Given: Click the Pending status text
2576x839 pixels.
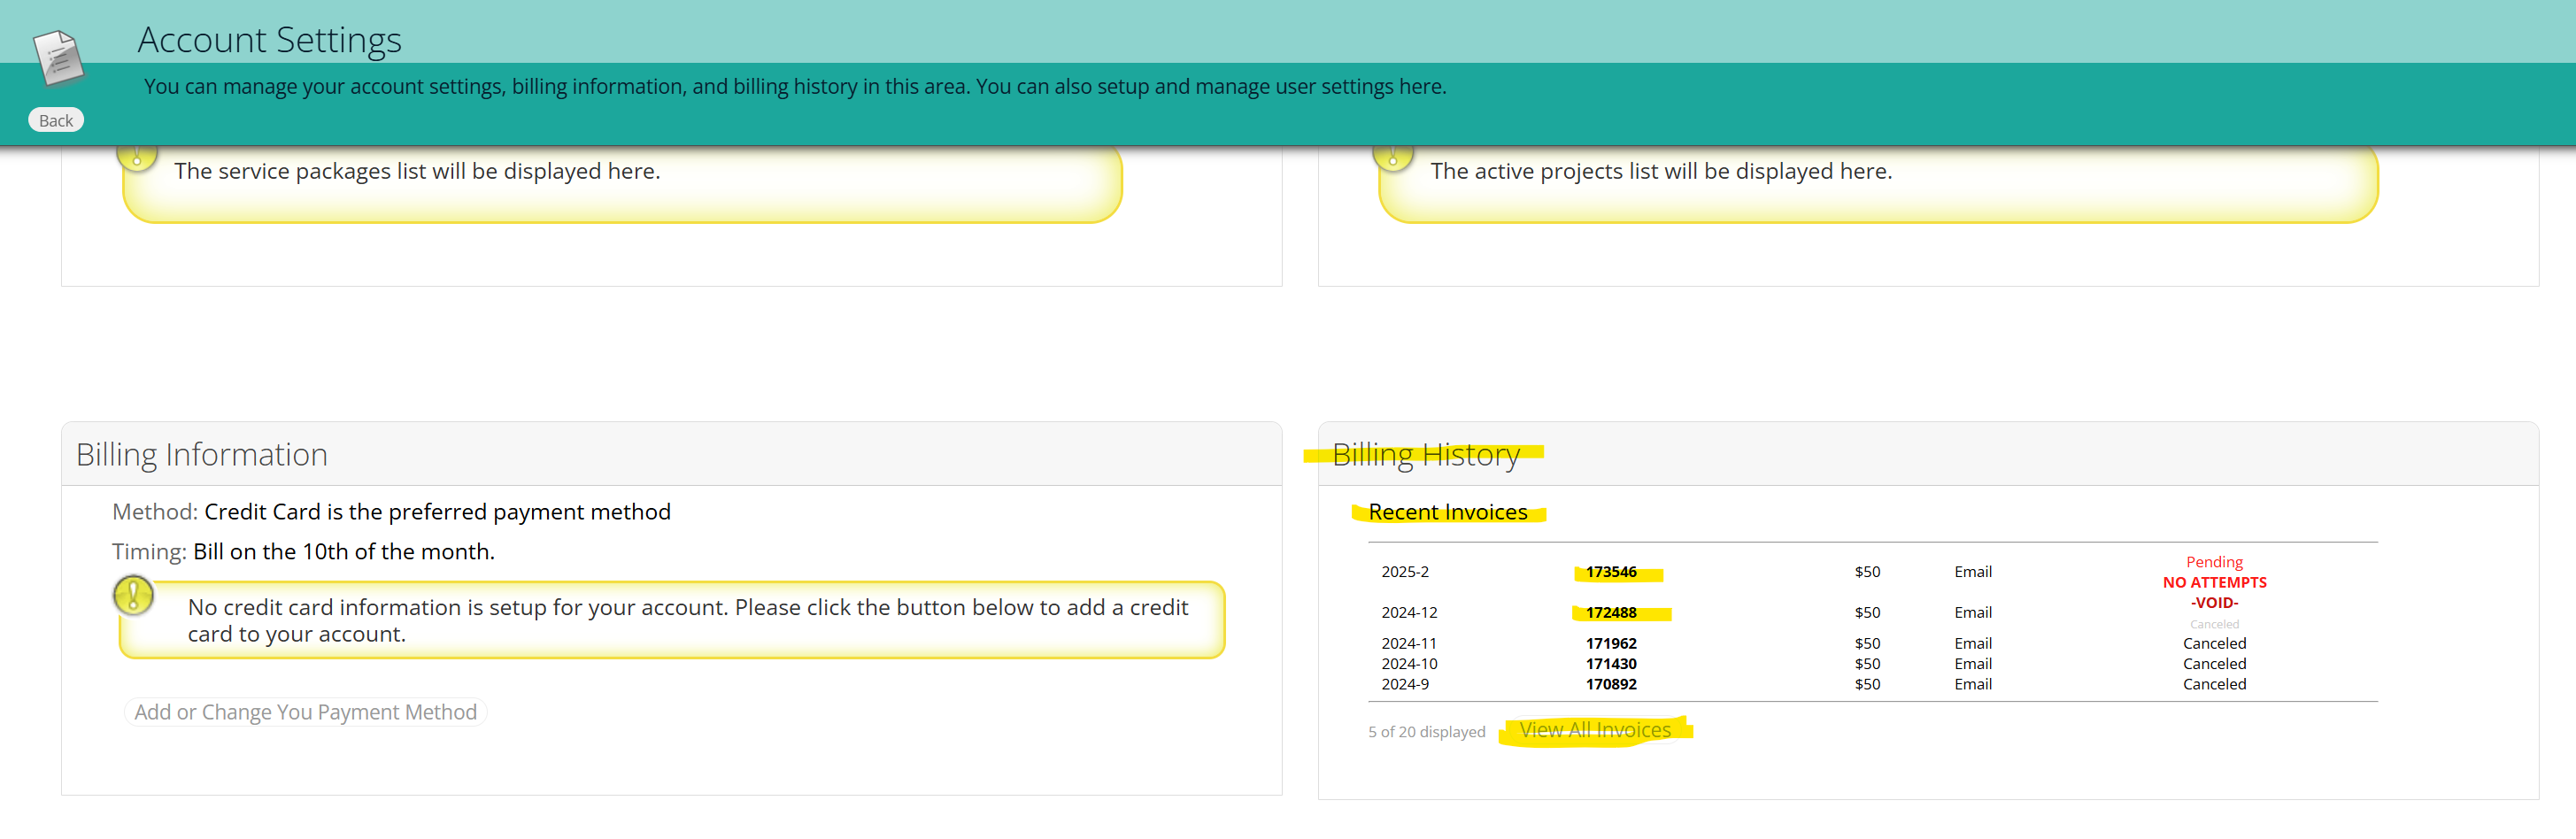Looking at the screenshot, I should (x=2214, y=562).
